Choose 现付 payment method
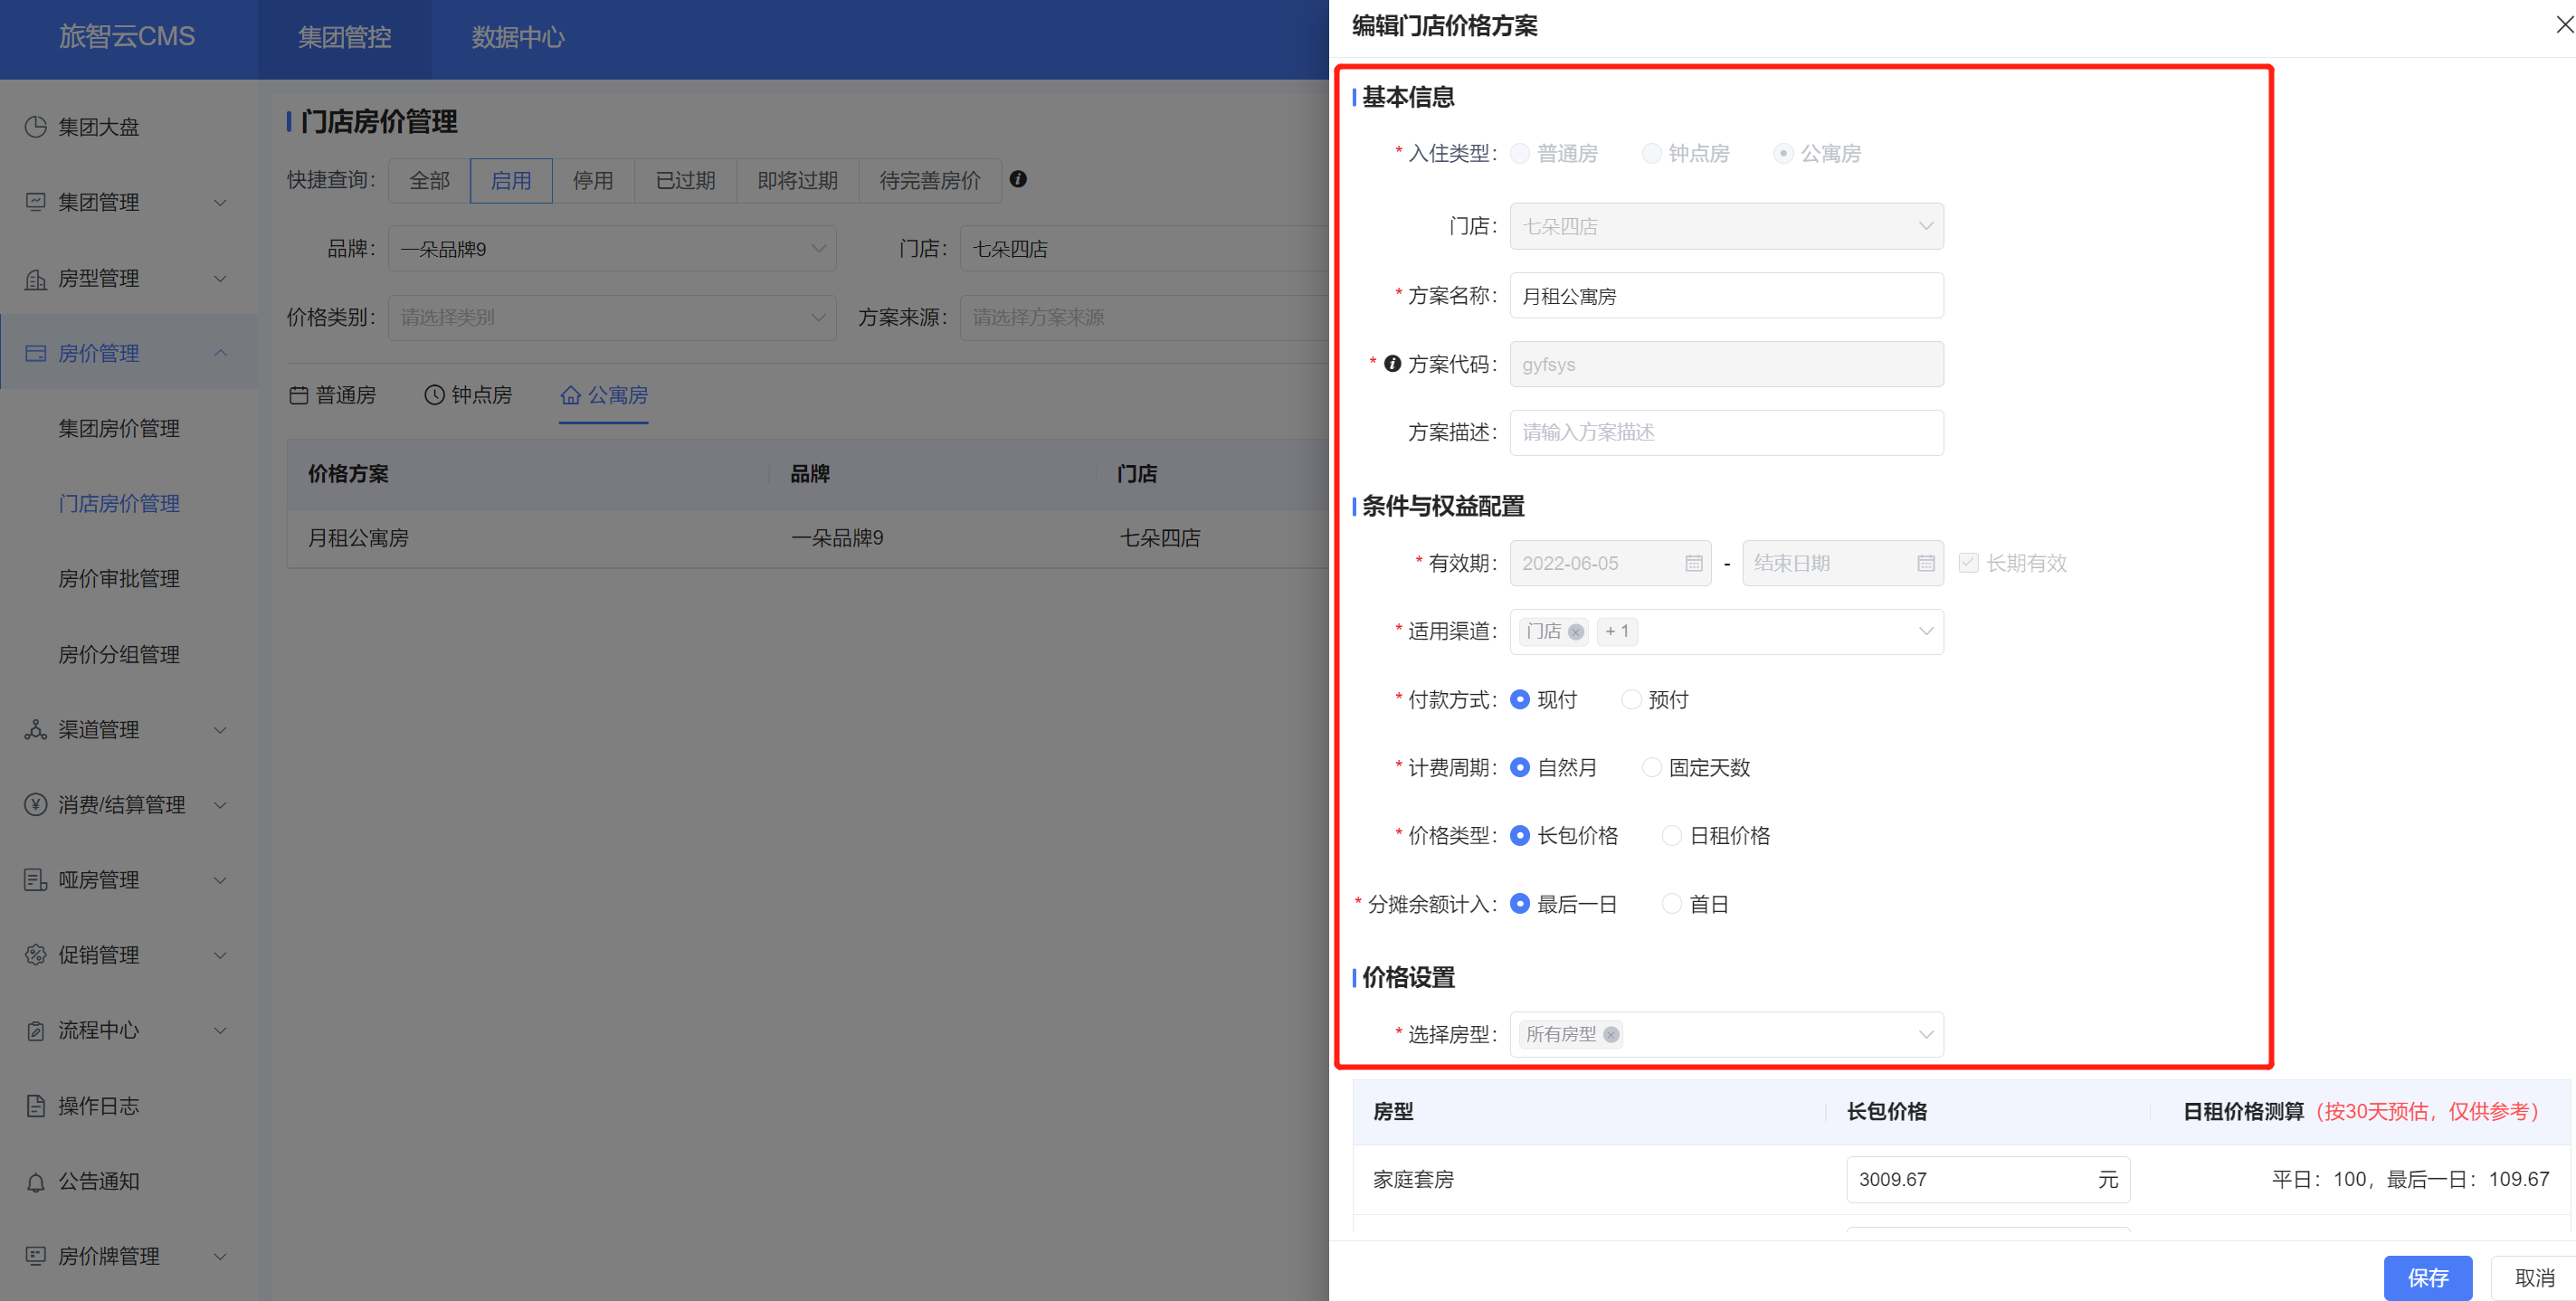 point(1520,699)
